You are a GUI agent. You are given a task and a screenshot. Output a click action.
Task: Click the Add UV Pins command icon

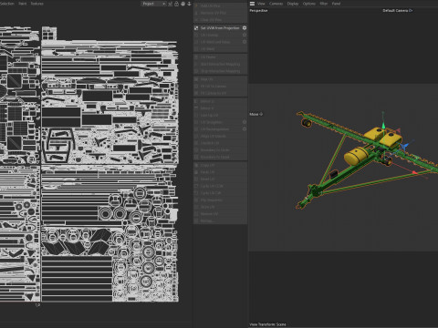tap(196, 5)
